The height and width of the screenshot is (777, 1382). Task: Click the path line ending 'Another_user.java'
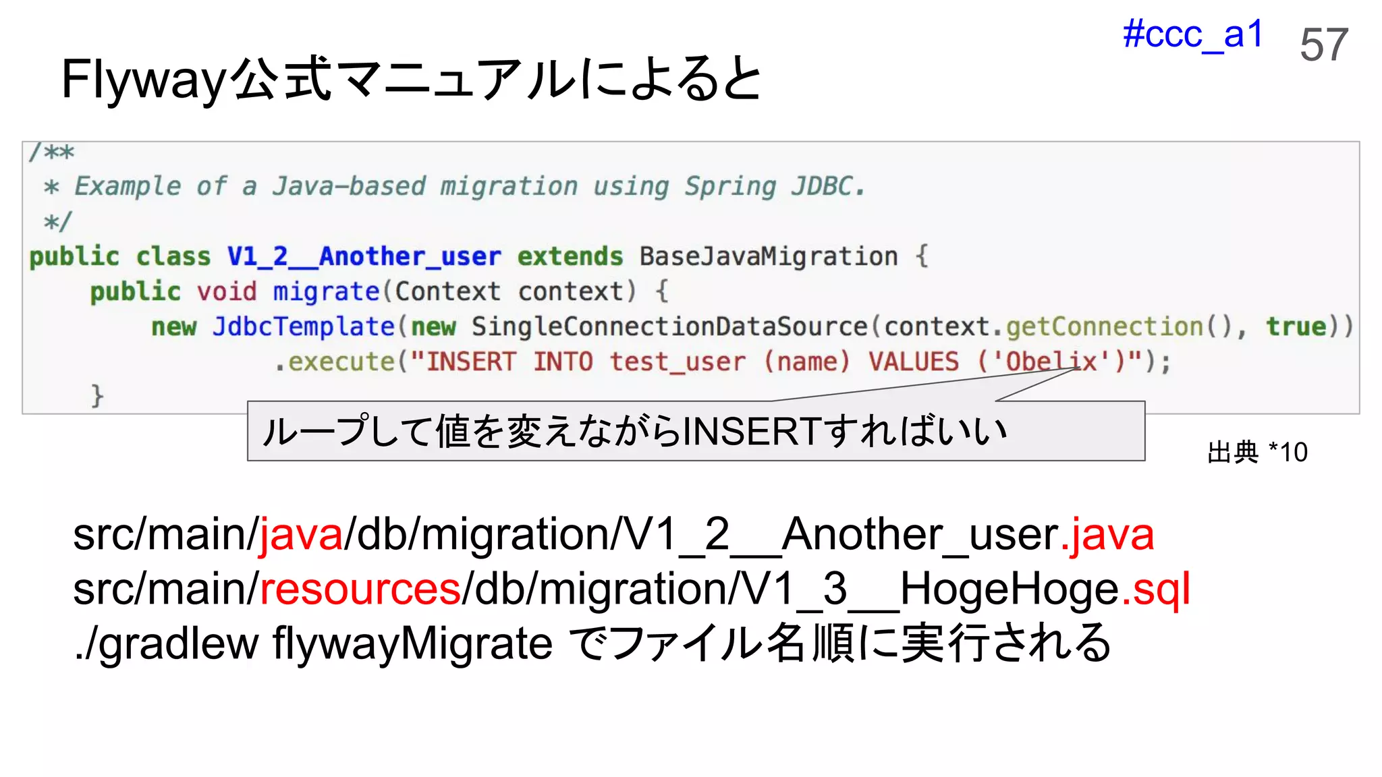pos(613,534)
